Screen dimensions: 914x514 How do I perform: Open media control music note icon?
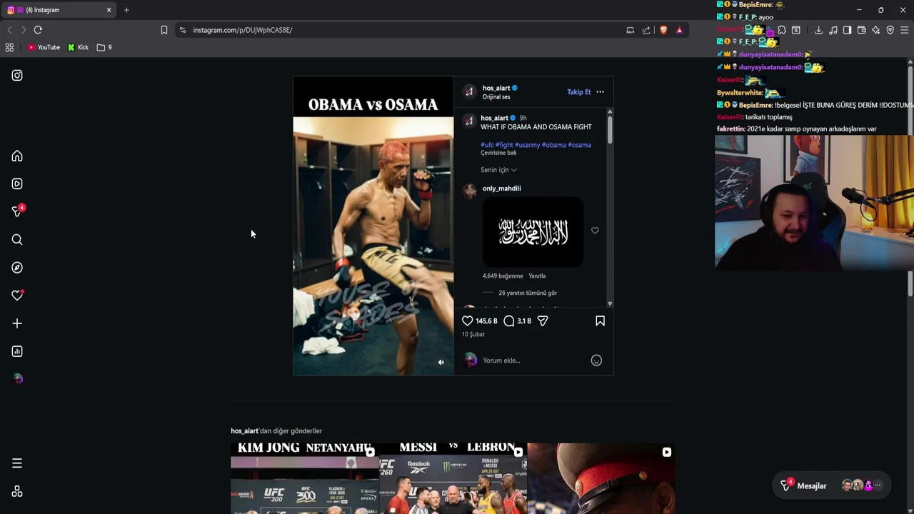[x=833, y=30]
